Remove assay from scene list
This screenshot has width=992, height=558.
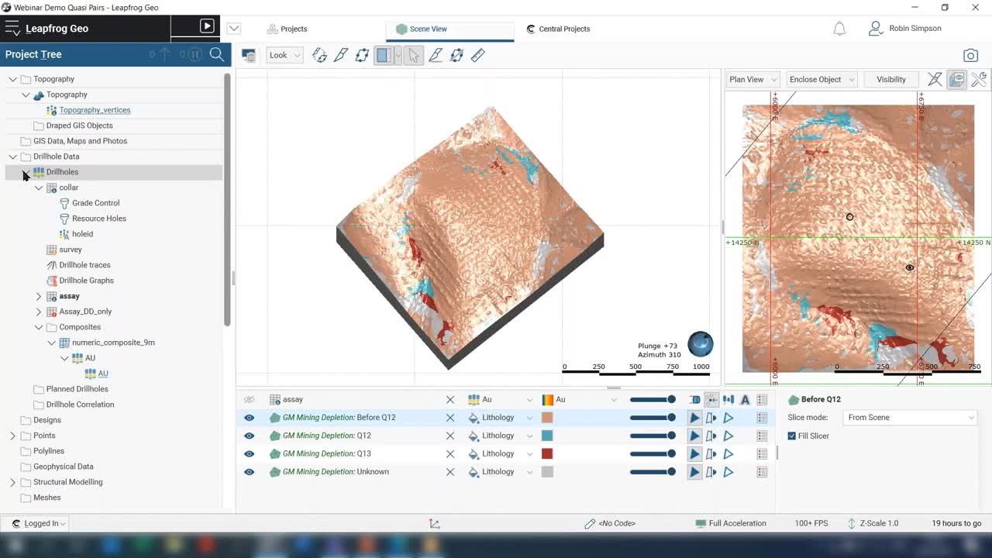(x=450, y=400)
